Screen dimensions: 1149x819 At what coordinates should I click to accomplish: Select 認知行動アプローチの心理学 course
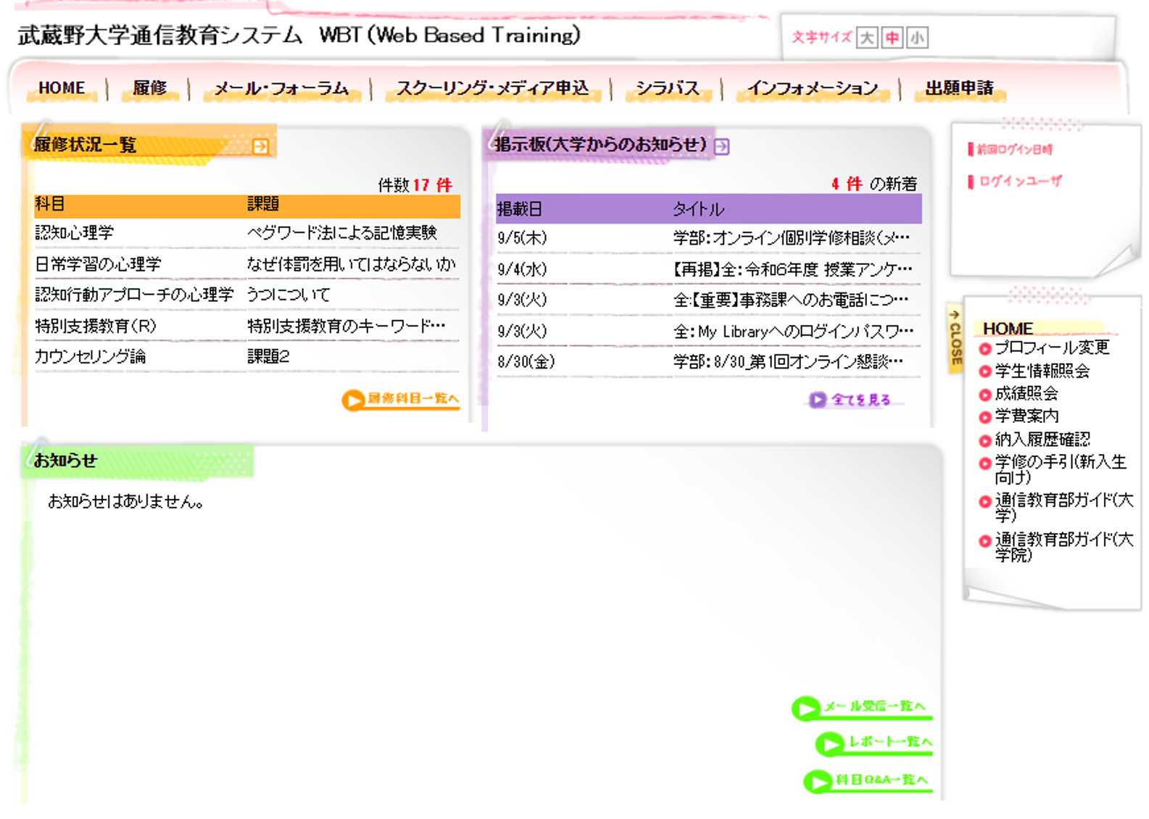134,295
